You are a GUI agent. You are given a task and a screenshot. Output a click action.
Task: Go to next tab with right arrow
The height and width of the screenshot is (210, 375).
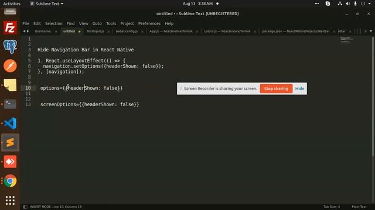point(28,31)
